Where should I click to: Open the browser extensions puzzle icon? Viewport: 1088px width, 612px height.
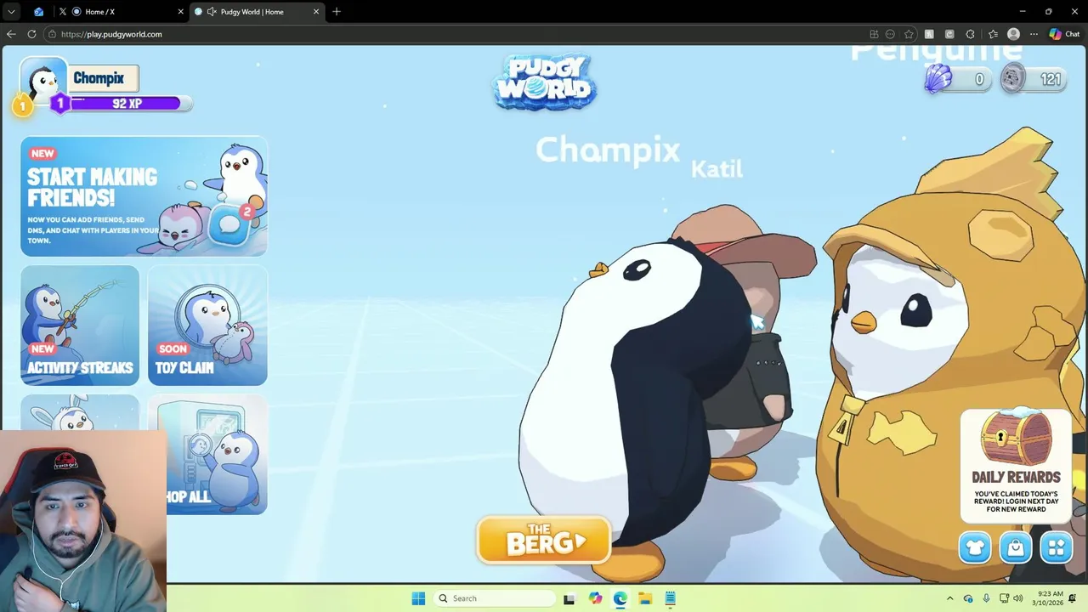972,34
